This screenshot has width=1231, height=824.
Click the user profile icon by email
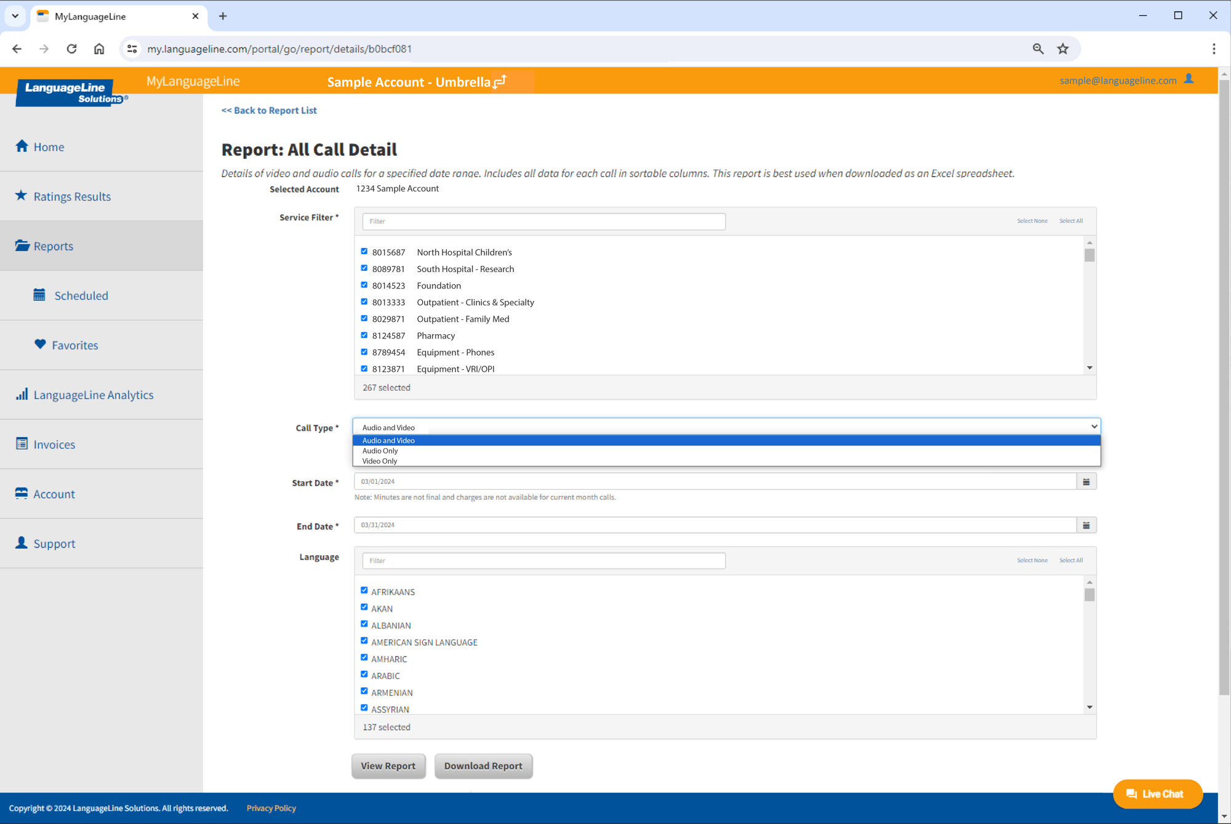click(x=1189, y=79)
